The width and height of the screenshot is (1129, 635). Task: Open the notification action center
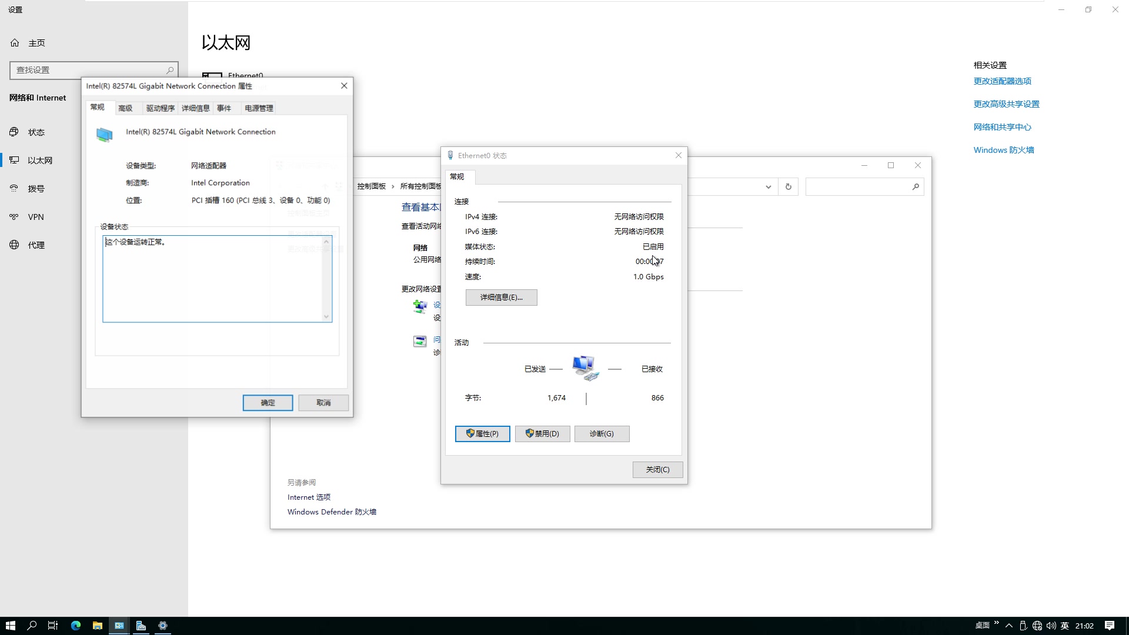[x=1110, y=626]
